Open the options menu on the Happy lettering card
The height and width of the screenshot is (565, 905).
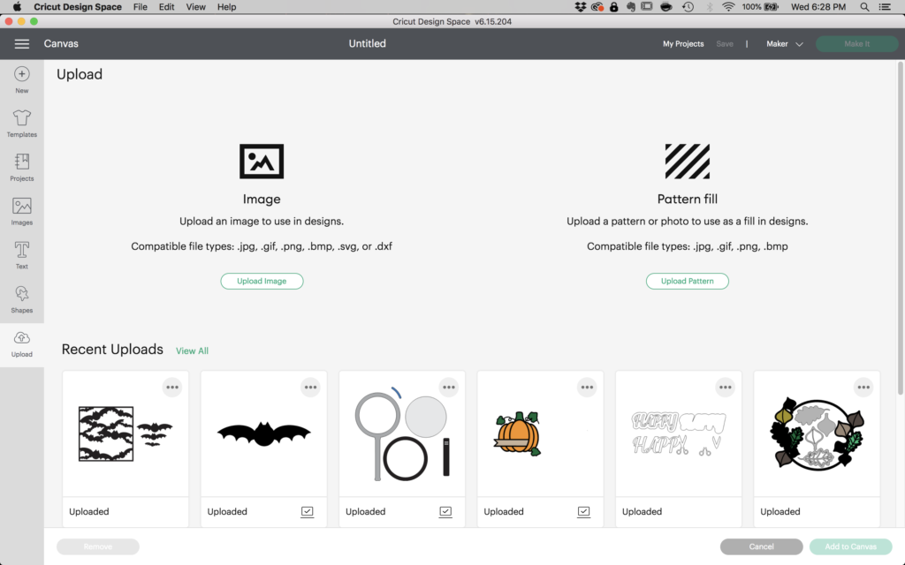(726, 388)
